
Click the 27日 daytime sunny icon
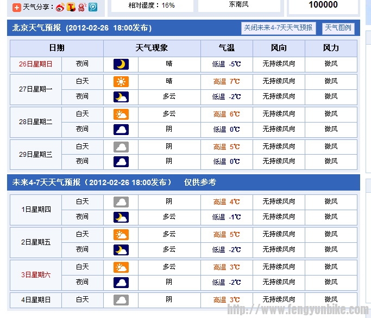point(121,82)
